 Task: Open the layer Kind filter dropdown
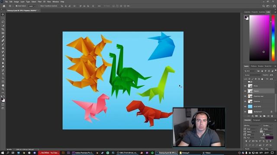click(x=250, y=71)
